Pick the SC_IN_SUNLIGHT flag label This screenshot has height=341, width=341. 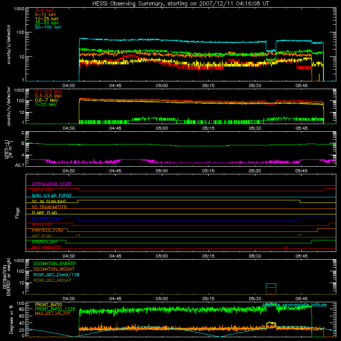pos(49,201)
